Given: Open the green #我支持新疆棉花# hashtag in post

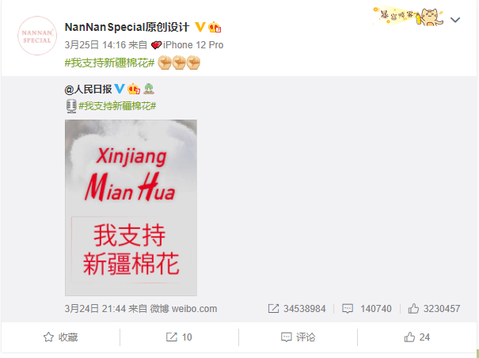Looking at the screenshot, I should click(110, 63).
